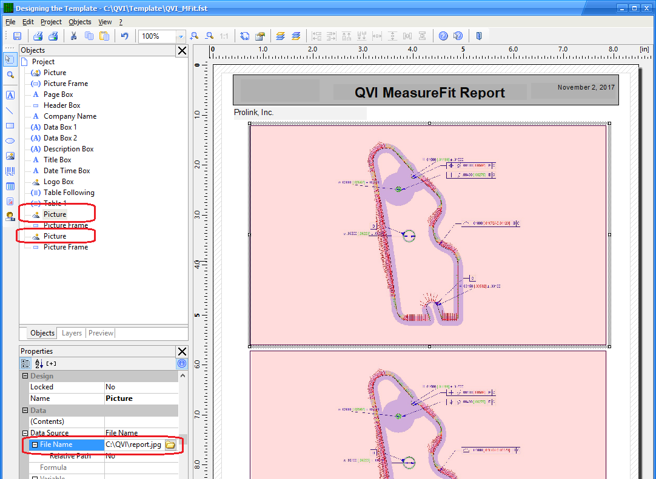Select the Company Name object

[x=70, y=116]
